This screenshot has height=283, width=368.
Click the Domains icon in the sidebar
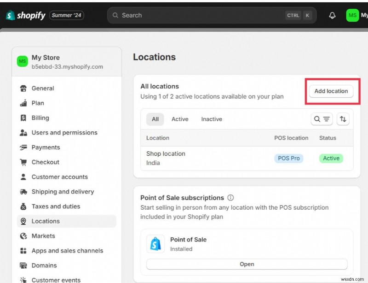pos(23,265)
